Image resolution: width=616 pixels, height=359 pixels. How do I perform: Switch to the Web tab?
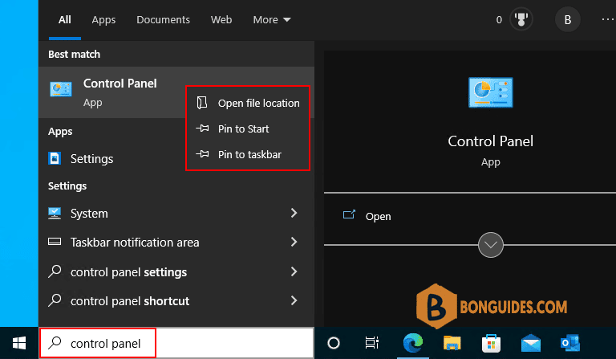coord(221,19)
